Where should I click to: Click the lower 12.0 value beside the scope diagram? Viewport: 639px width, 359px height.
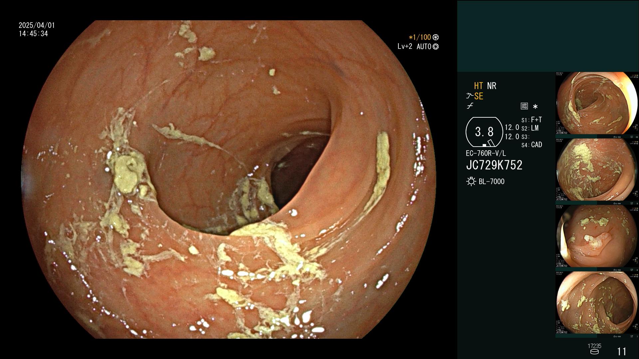click(512, 137)
